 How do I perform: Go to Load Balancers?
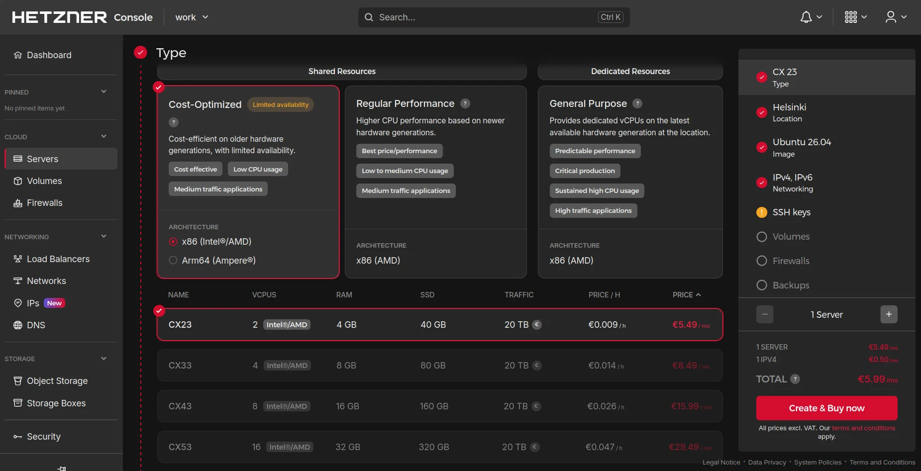[61, 259]
